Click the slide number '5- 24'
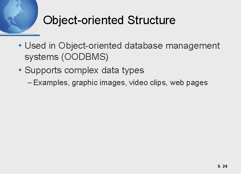This screenshot has width=241, height=174. (x=223, y=166)
